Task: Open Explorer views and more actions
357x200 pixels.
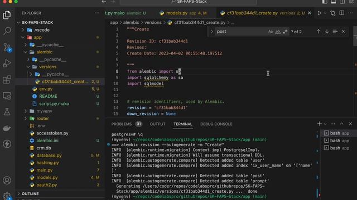Action: 97,13
